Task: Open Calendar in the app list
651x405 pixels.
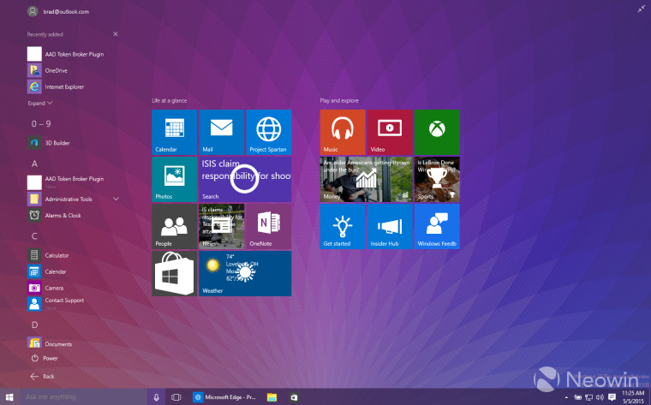Action: [47, 271]
